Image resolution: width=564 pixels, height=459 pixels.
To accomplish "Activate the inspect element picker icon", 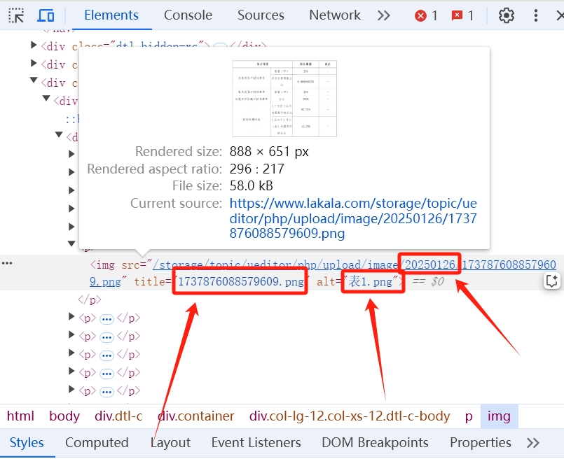I will [16, 15].
